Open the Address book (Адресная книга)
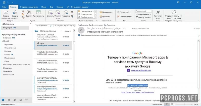The image size is (201, 106). coord(143,14)
